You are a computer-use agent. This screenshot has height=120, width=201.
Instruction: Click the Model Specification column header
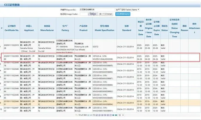105,28
